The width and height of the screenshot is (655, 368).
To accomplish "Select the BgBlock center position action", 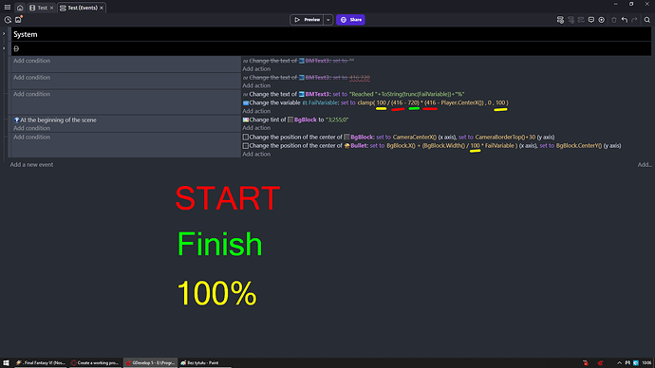I will (399, 137).
